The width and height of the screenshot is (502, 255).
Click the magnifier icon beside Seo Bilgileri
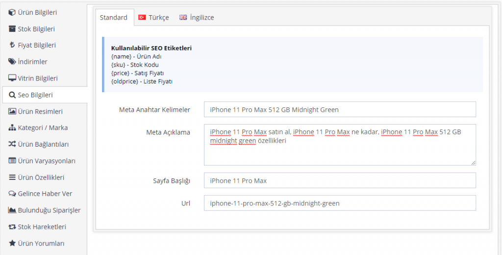12,95
